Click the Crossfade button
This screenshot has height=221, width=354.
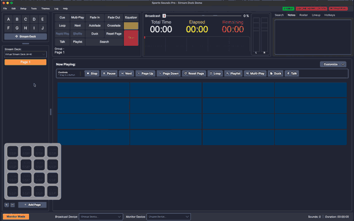tap(114, 26)
